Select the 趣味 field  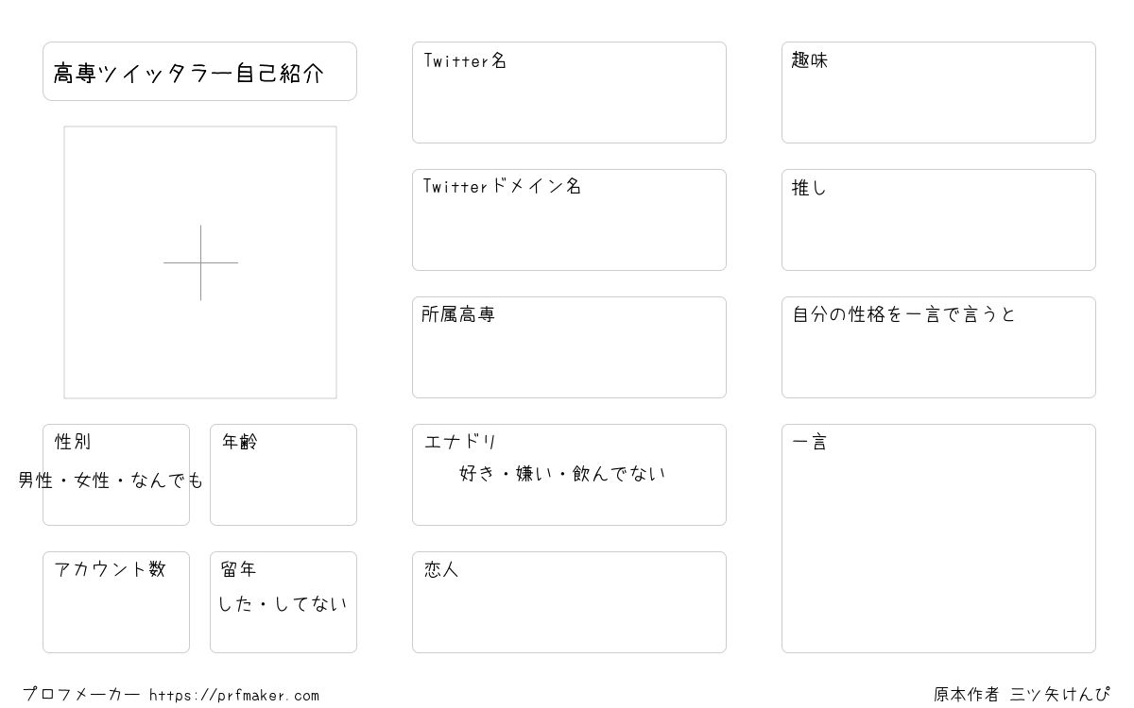938,93
